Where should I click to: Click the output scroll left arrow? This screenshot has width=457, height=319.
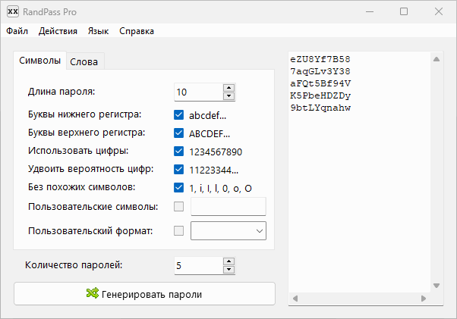pyautogui.click(x=295, y=299)
